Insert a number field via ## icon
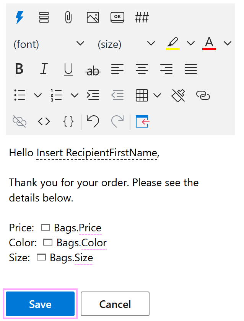Image resolution: width=244 pixels, height=321 pixels. click(x=142, y=17)
